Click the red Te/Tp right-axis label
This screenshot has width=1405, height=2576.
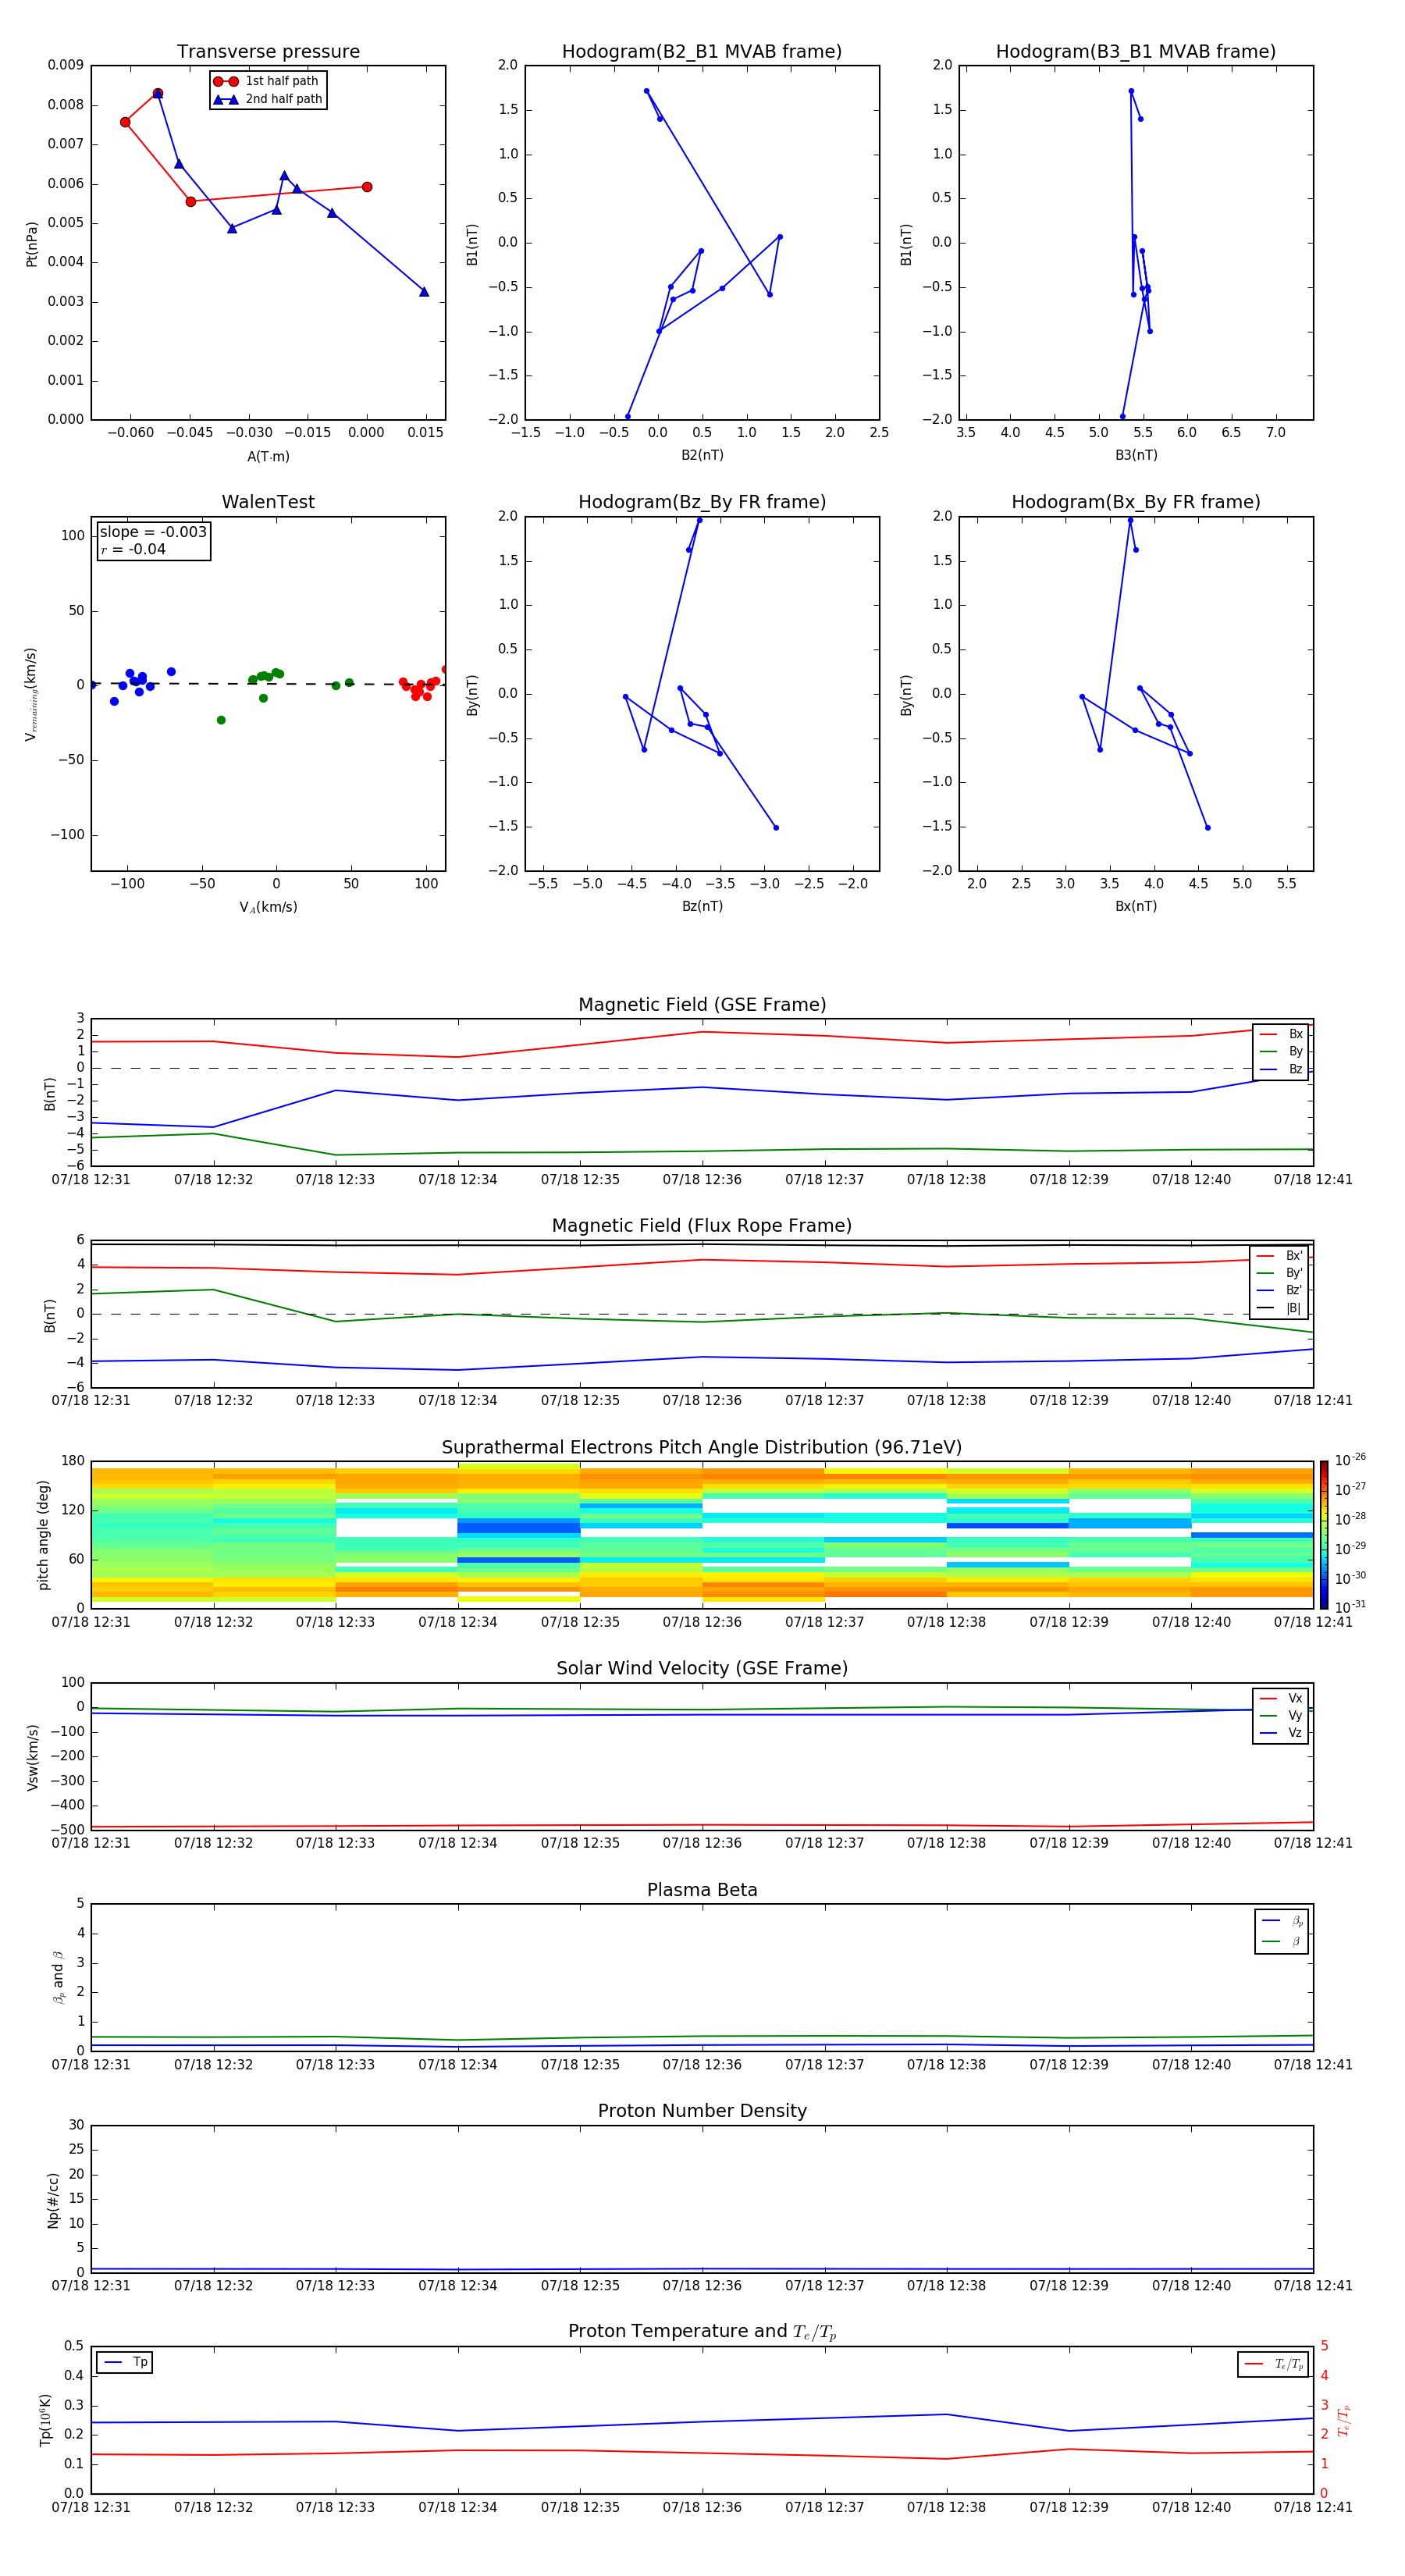point(1344,2420)
